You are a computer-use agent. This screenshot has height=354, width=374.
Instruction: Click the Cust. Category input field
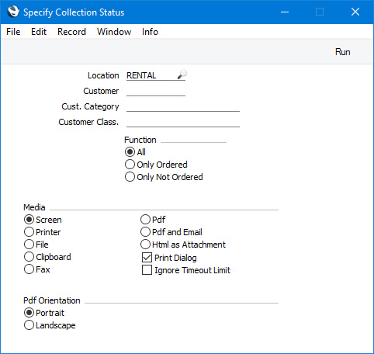tap(183, 106)
